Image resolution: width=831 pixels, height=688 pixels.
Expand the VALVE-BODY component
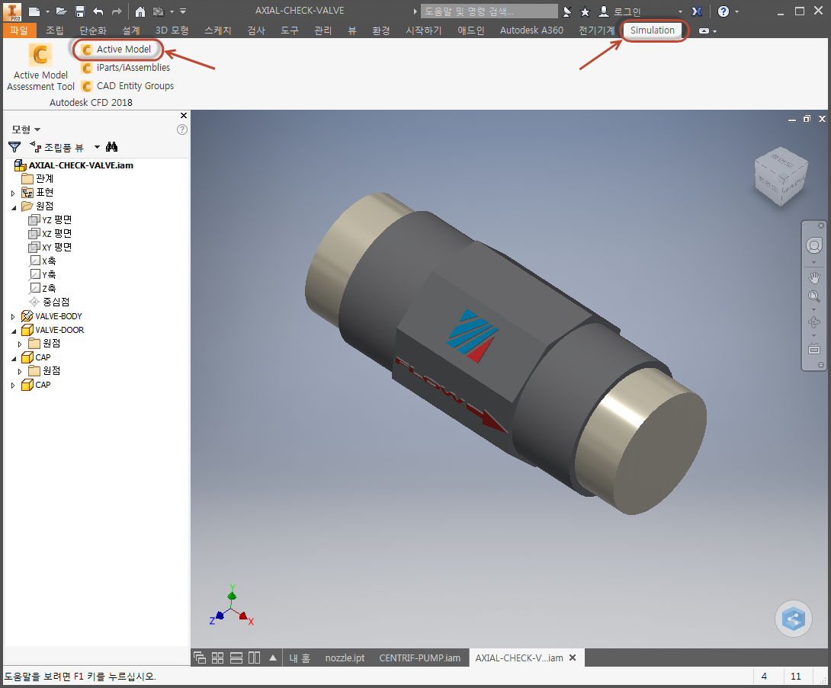pos(13,317)
